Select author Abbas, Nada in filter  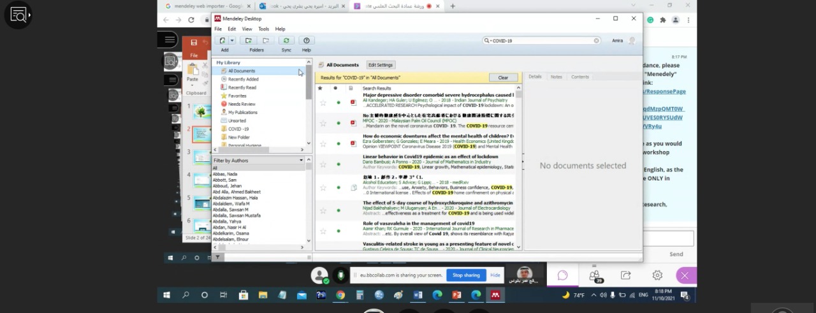click(x=225, y=174)
